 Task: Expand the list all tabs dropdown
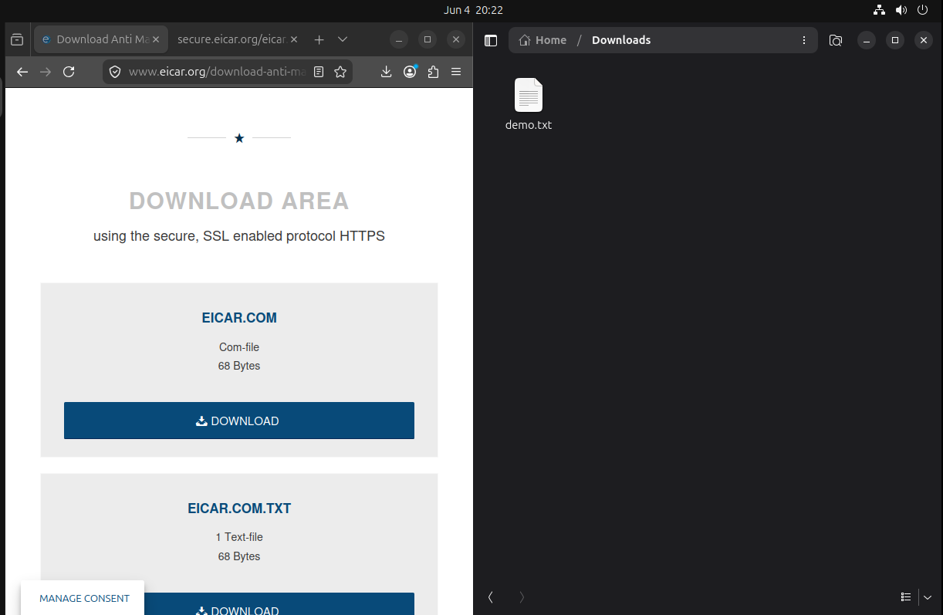coord(343,39)
